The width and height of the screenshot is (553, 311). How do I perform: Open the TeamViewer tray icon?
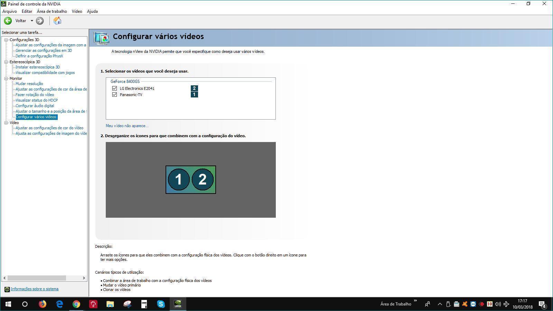click(473, 304)
